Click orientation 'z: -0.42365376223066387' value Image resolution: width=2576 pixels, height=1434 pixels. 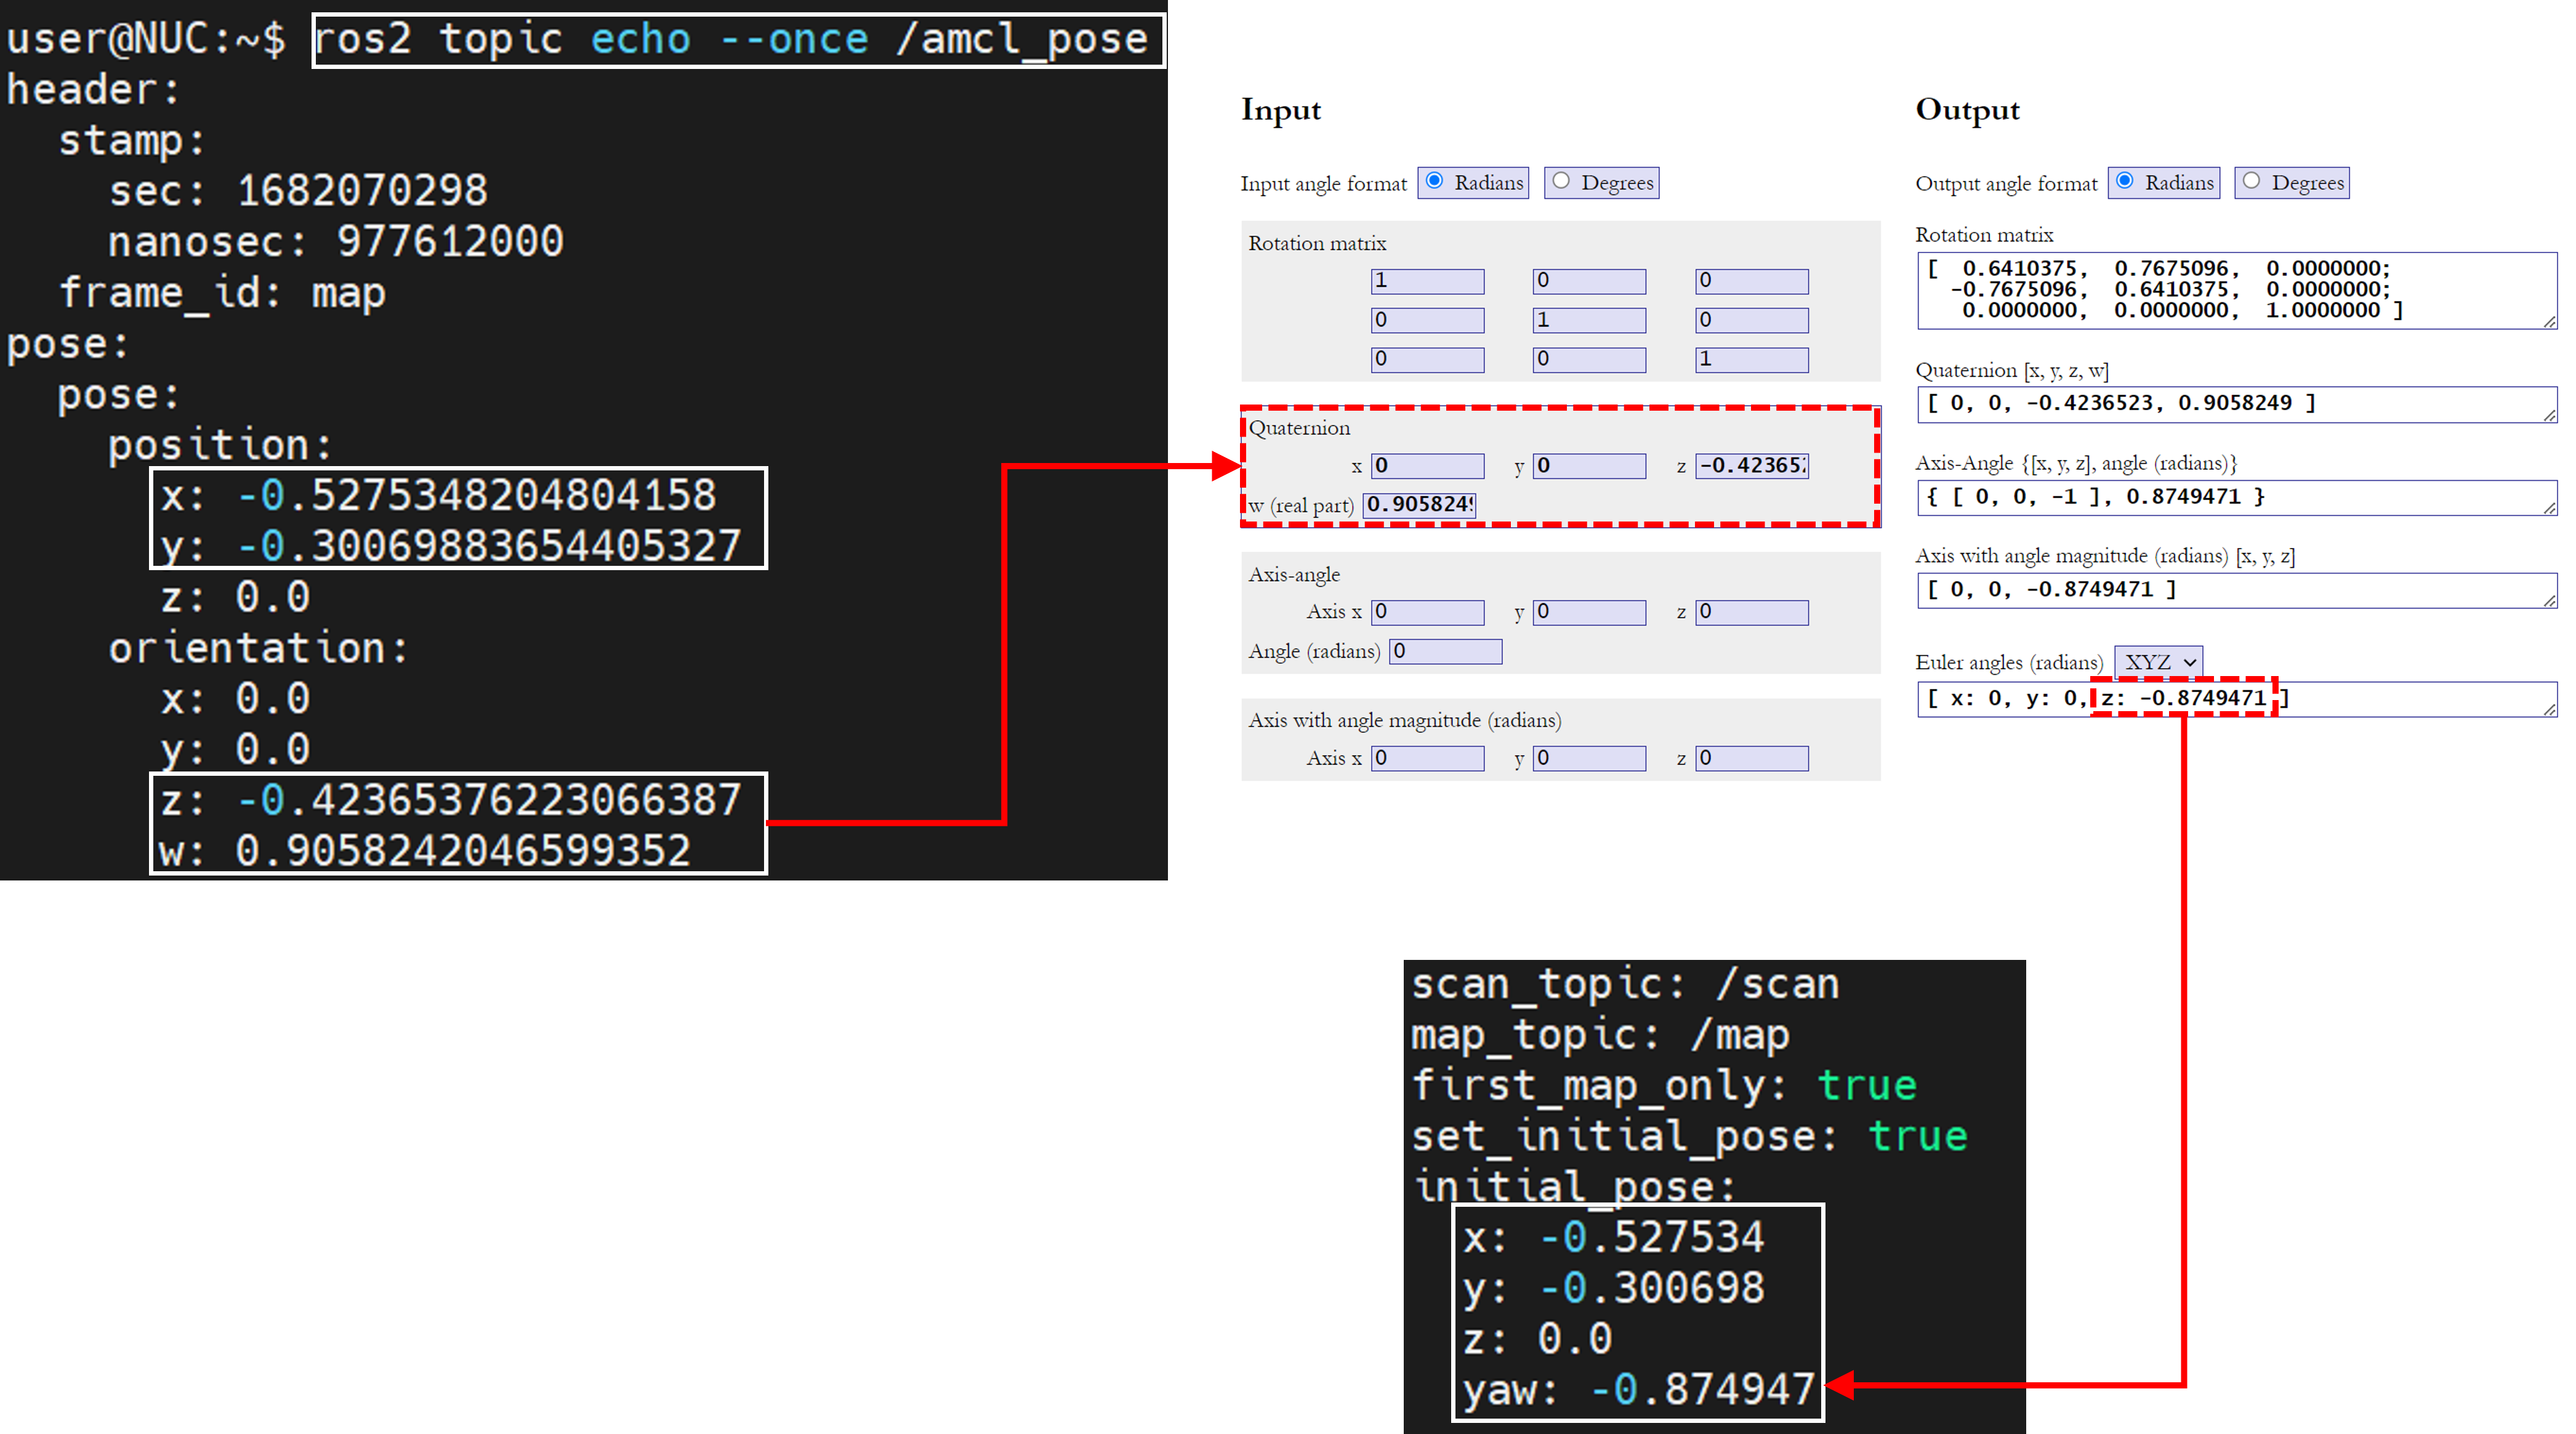pyautogui.click(x=451, y=800)
